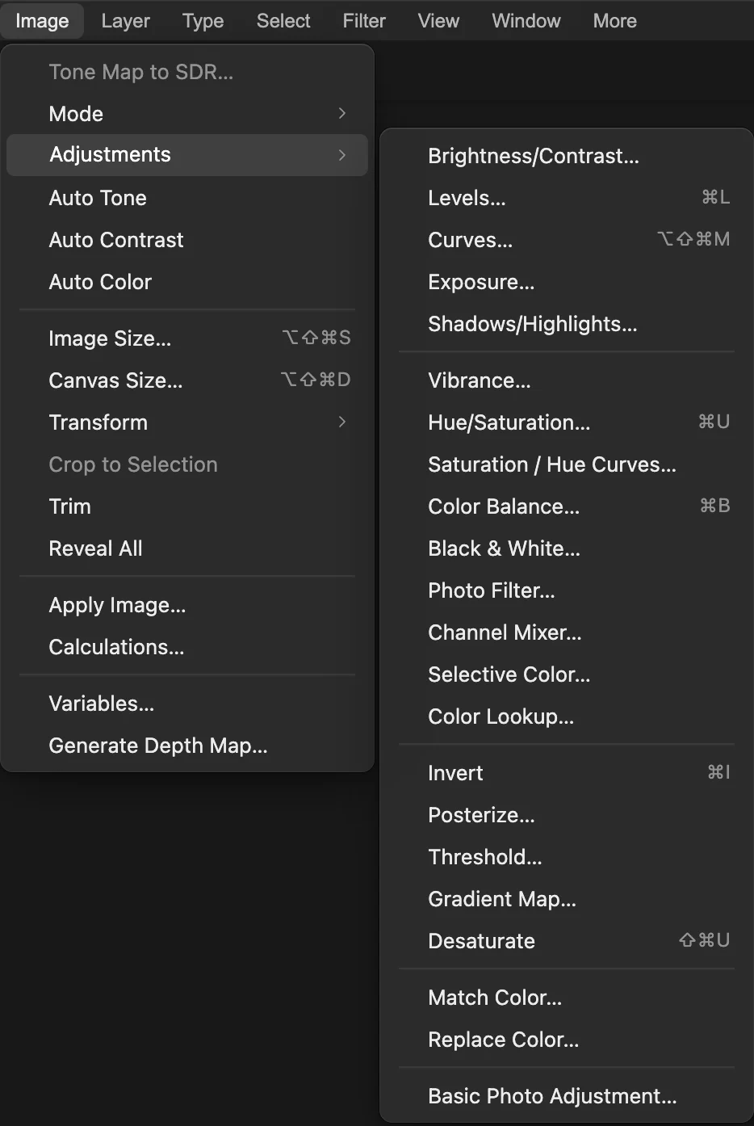The height and width of the screenshot is (1126, 754).
Task: Expand the Mode submenu arrow
Action: 342,114
